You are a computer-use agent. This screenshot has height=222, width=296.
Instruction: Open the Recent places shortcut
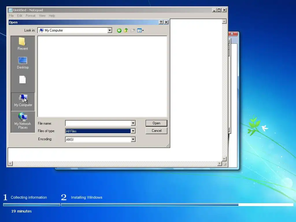23,44
